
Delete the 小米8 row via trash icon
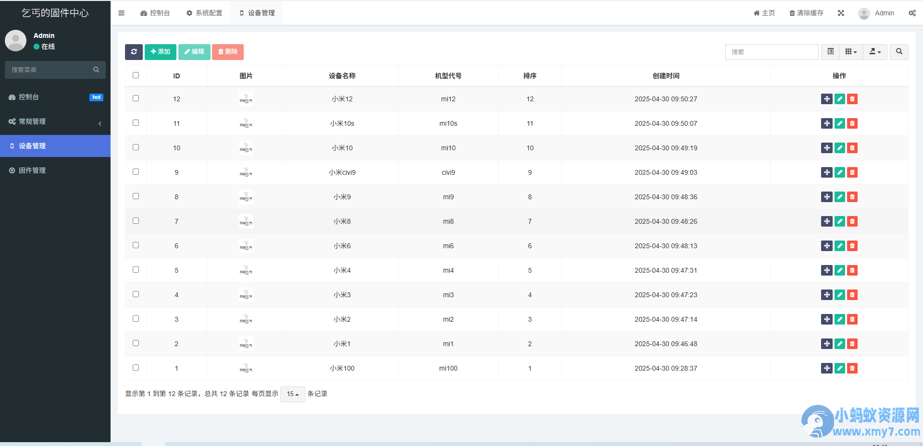pos(852,221)
